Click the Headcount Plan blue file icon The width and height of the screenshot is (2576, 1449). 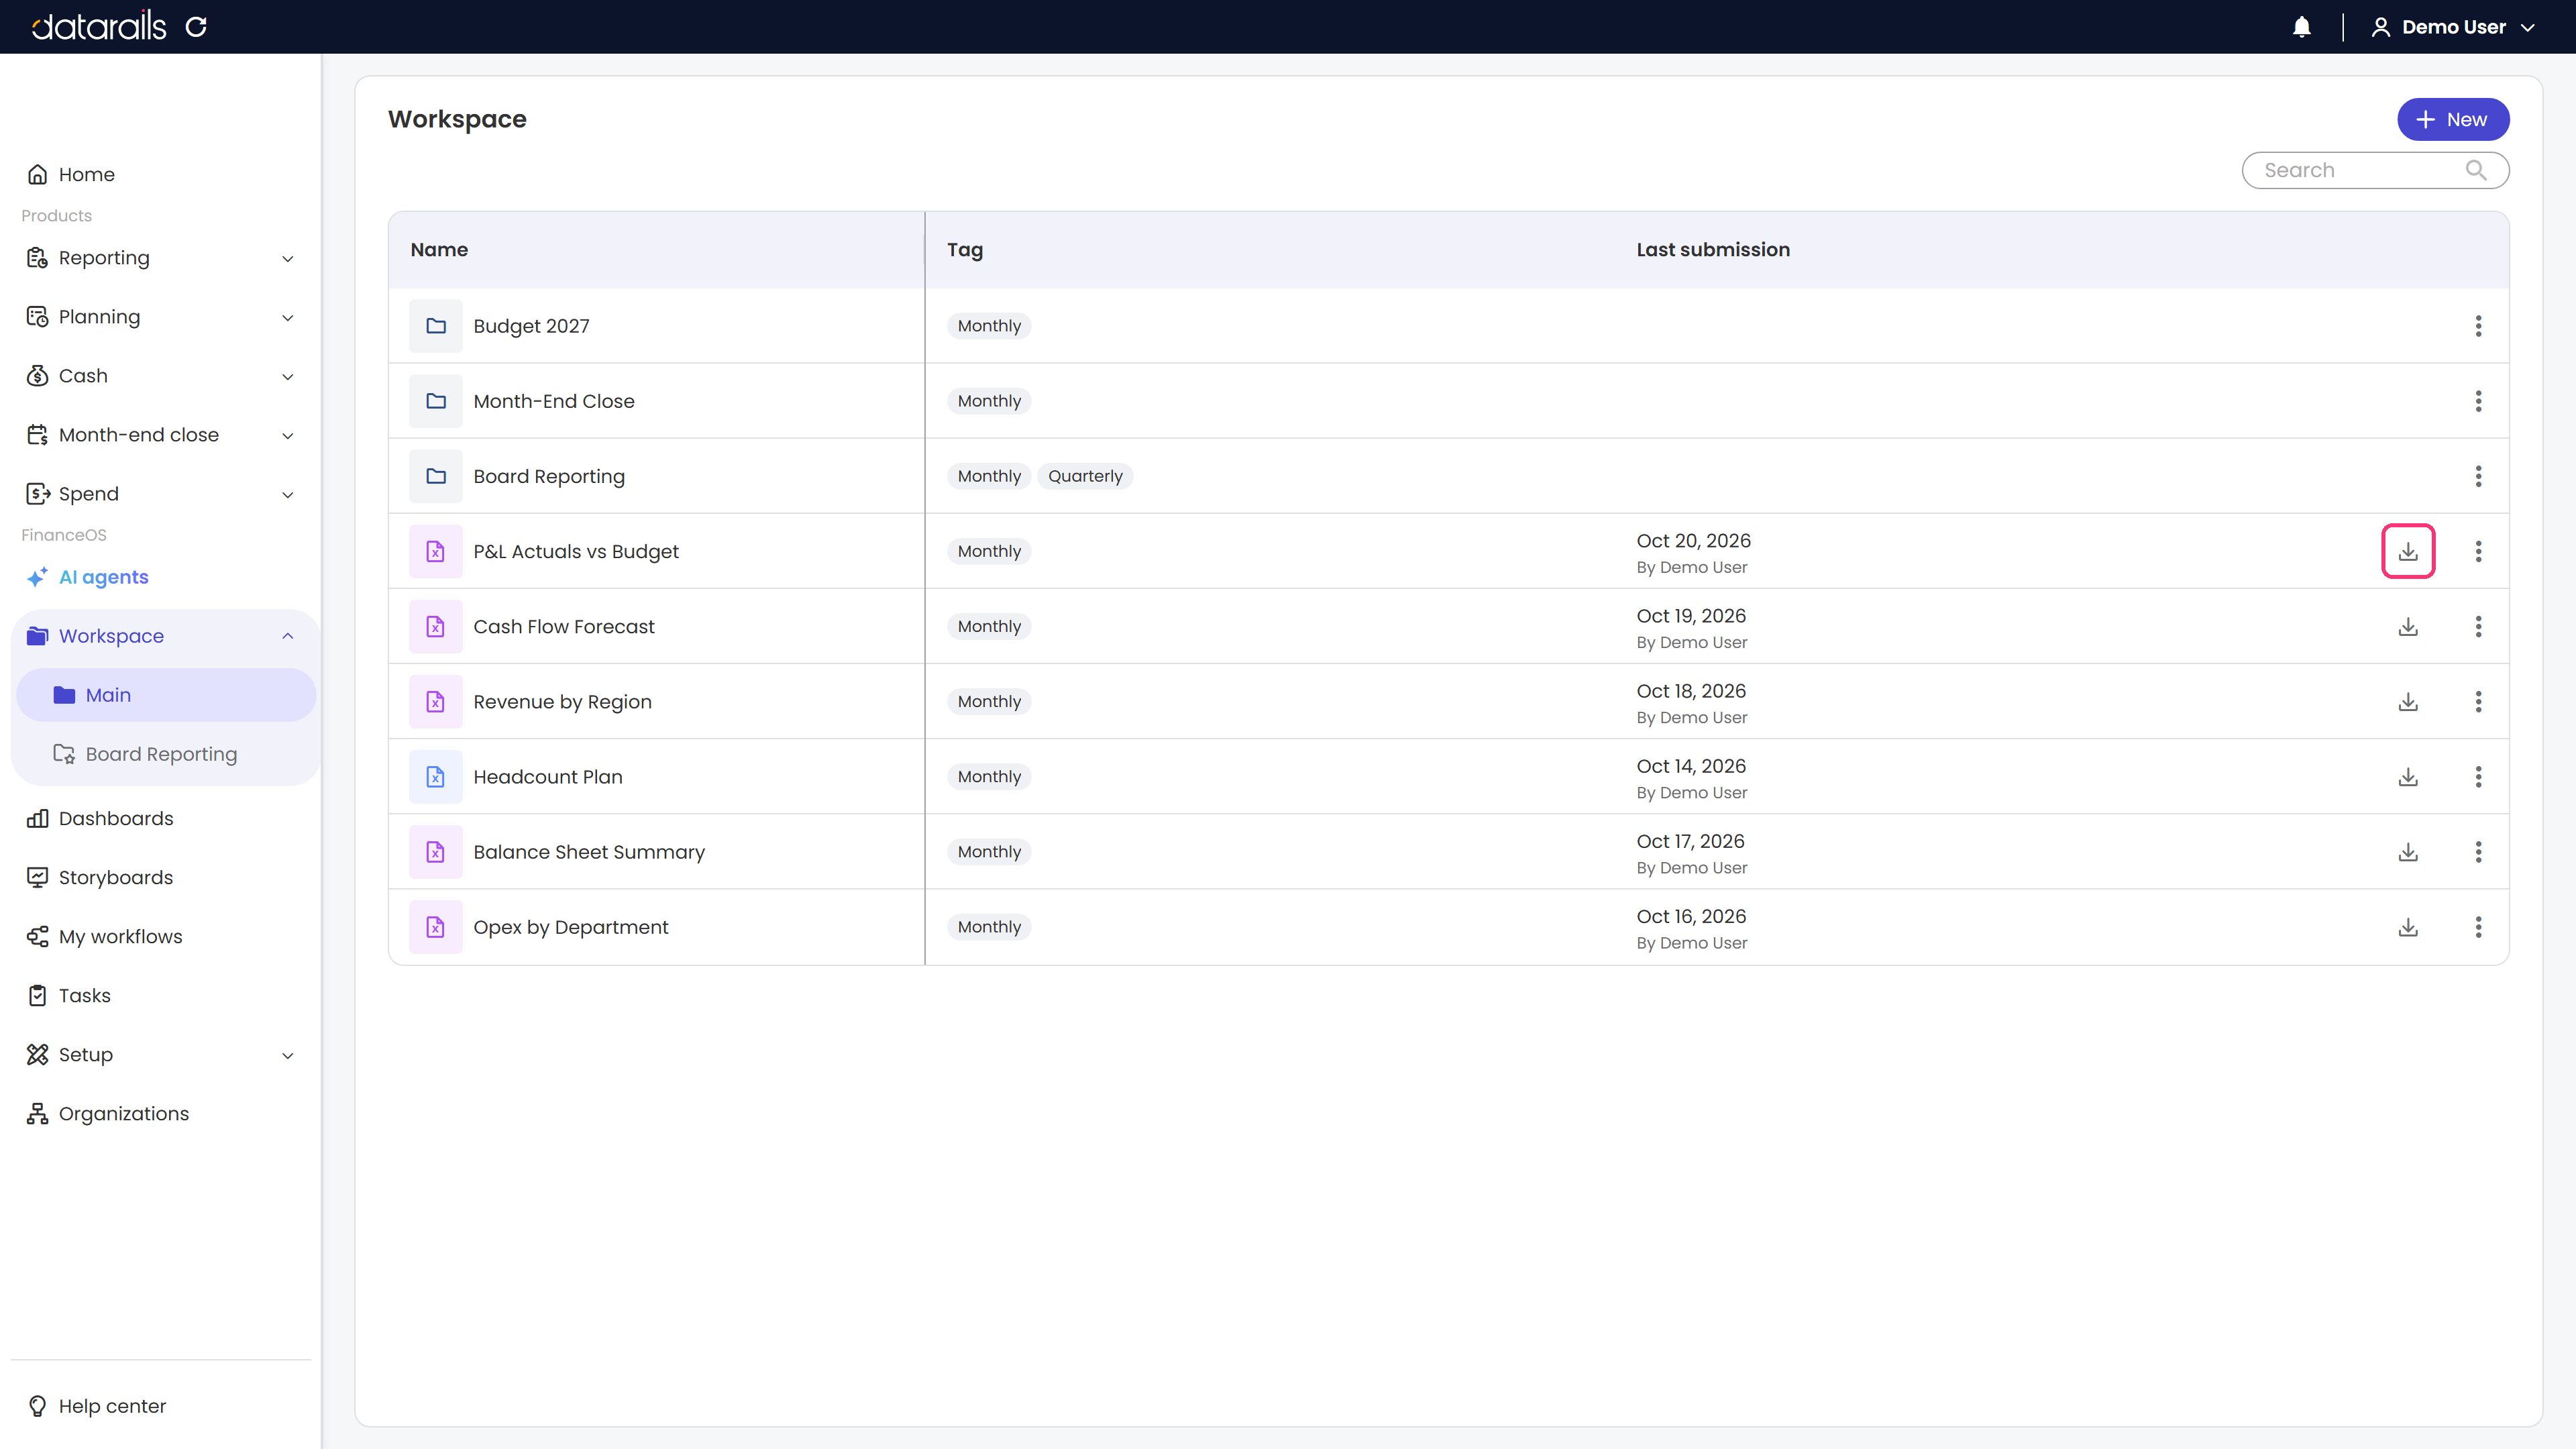pos(436,776)
